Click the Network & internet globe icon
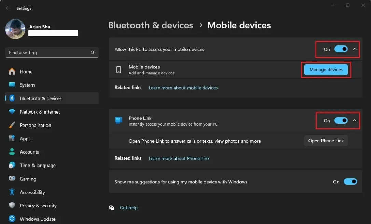This screenshot has height=224, width=371. [11, 111]
